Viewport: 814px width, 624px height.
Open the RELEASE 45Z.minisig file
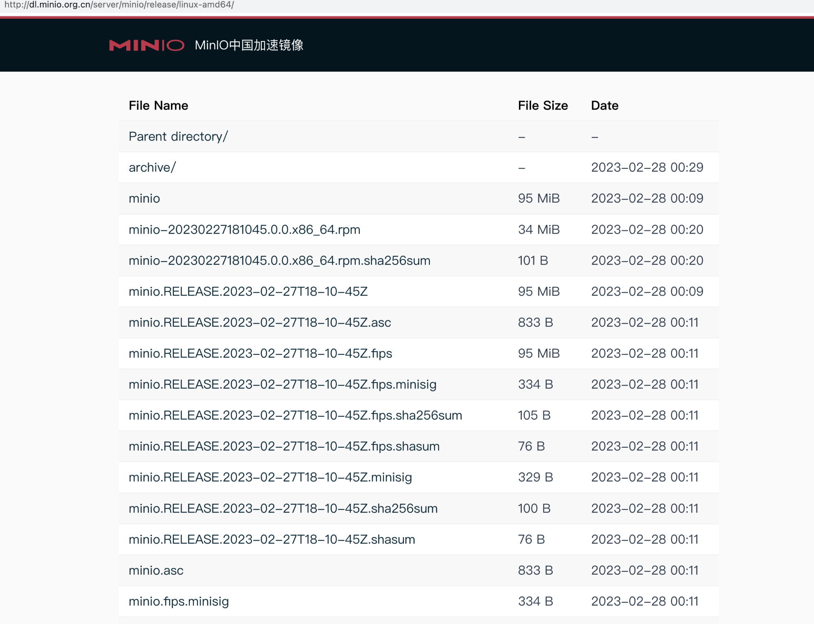coord(270,477)
